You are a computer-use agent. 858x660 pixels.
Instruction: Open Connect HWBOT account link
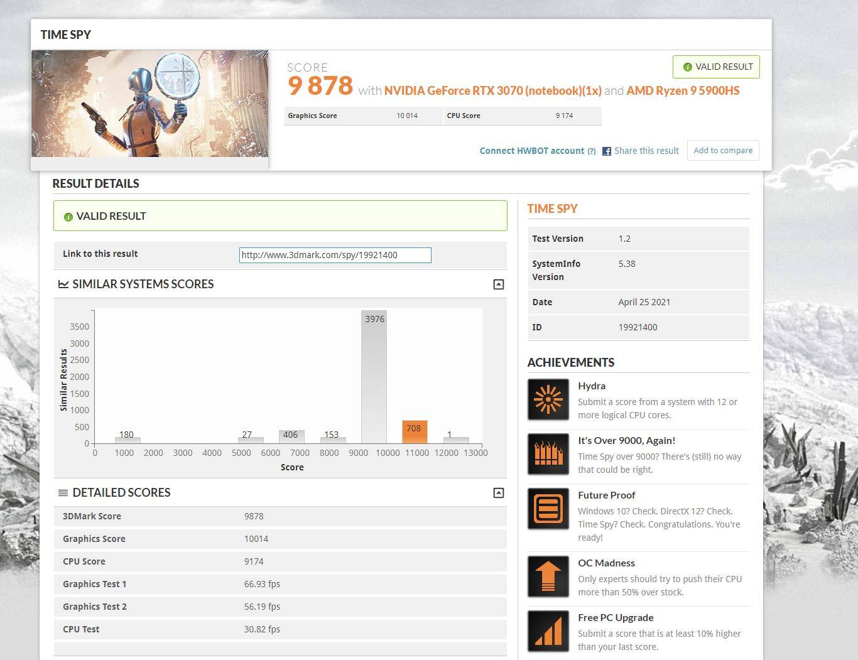(x=531, y=151)
